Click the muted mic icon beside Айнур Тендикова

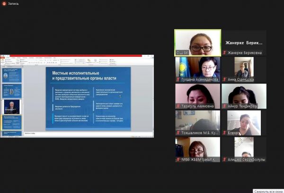click(x=225, y=106)
